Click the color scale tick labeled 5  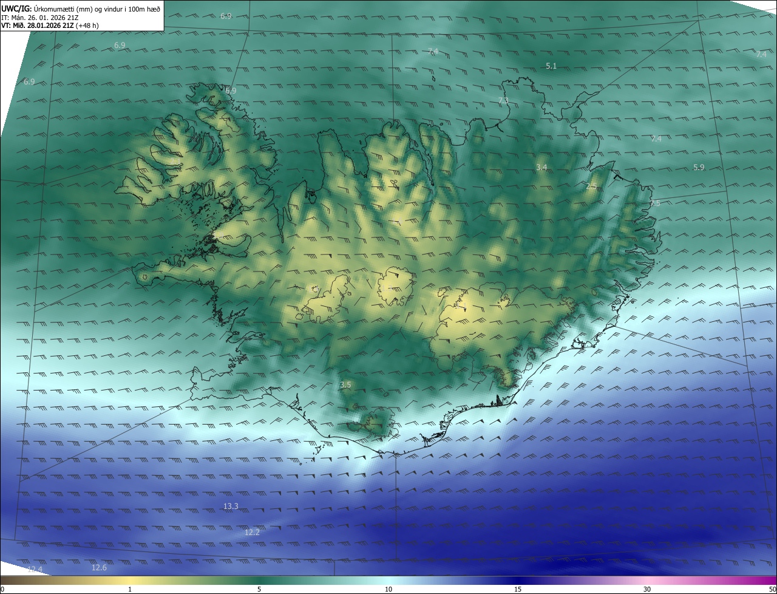click(x=259, y=589)
